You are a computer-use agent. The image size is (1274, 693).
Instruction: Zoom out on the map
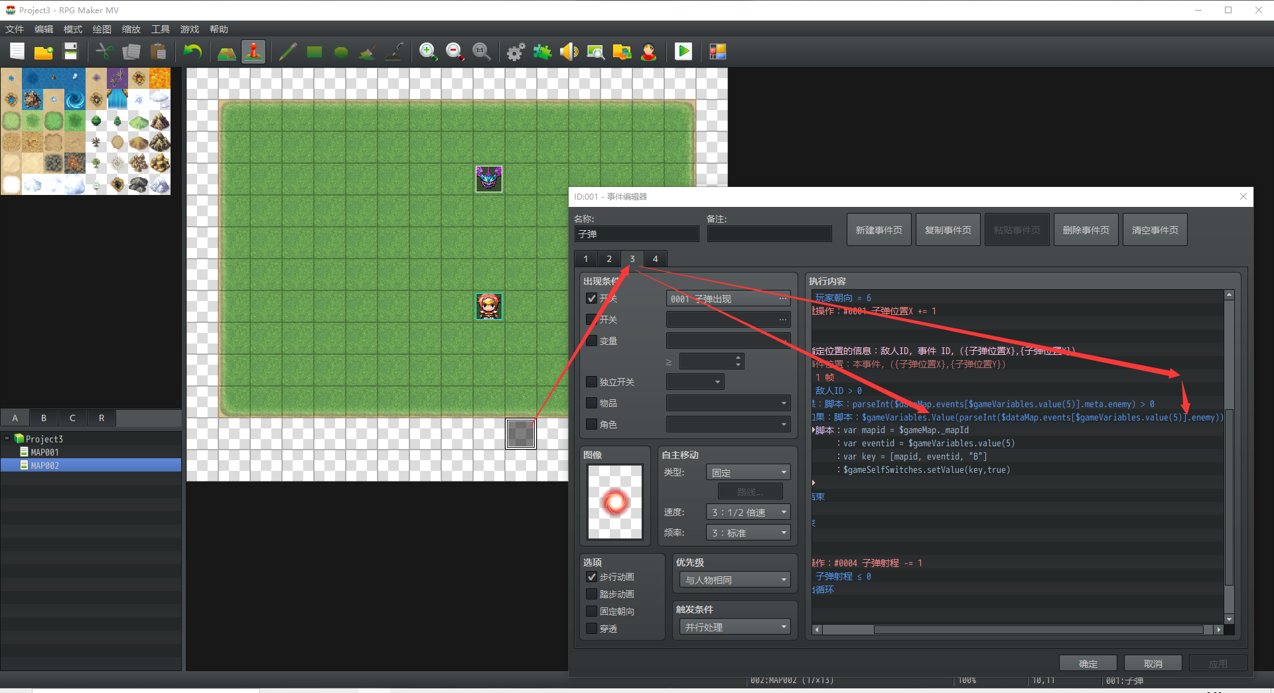tap(455, 51)
